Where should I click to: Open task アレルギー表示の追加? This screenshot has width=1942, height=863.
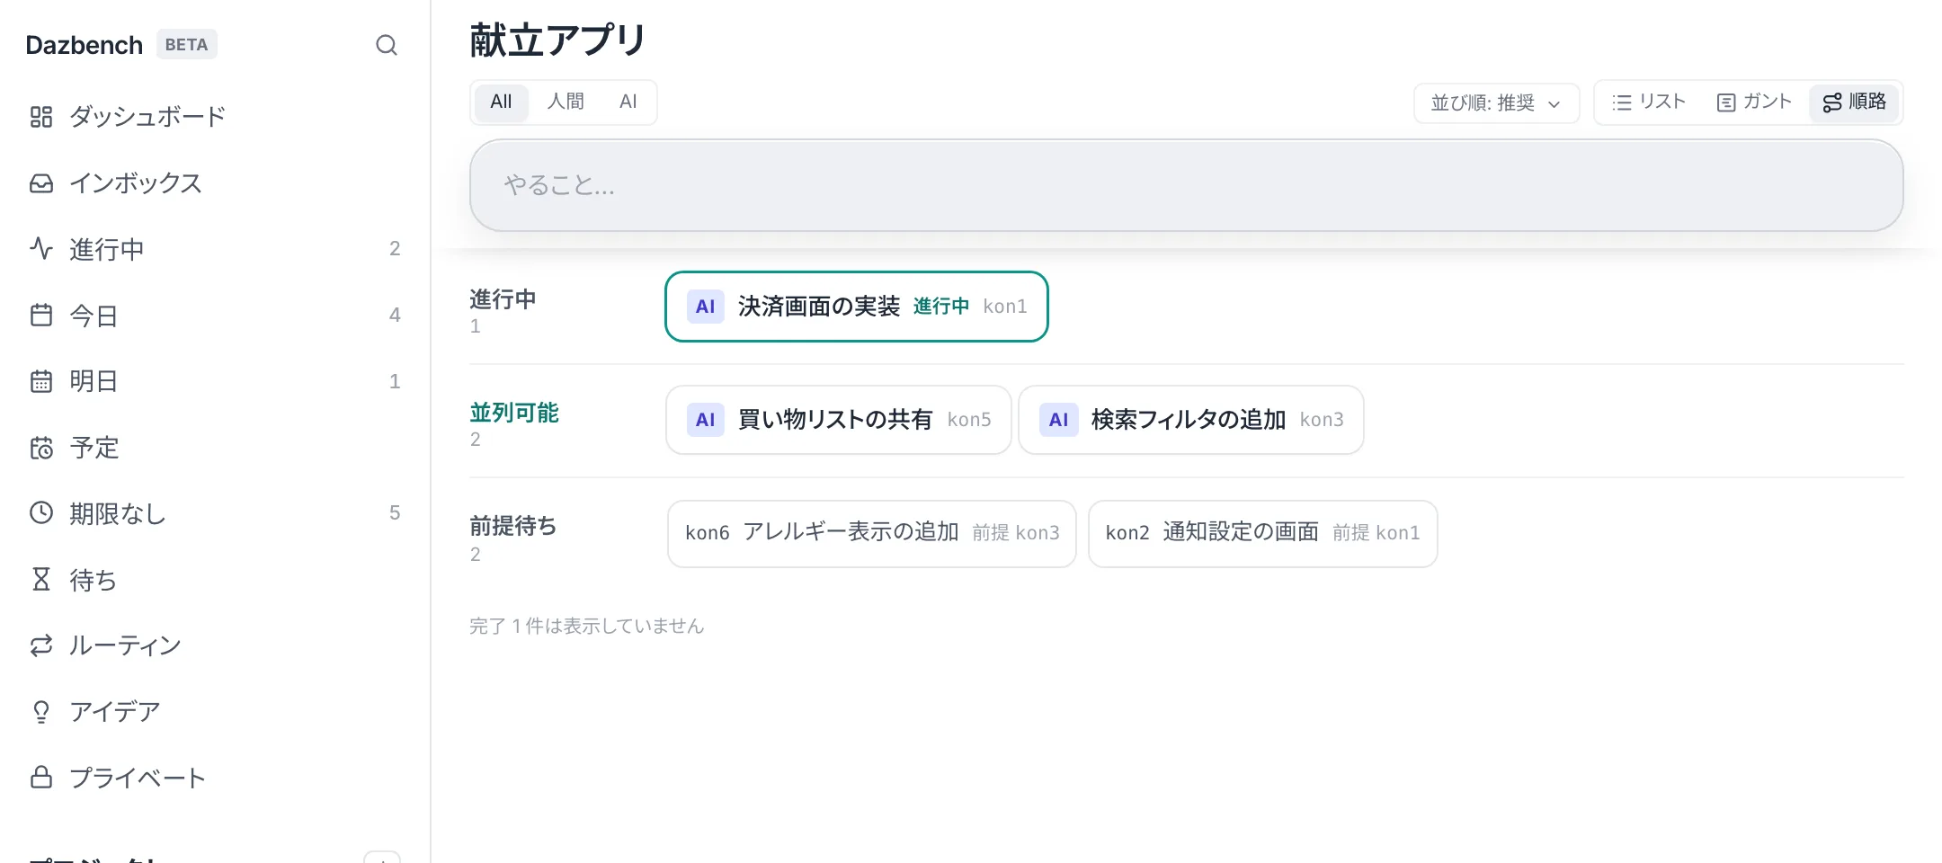tap(871, 533)
